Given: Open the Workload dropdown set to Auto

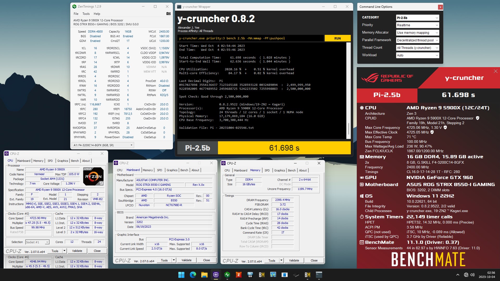Looking at the screenshot, I should coord(417,55).
